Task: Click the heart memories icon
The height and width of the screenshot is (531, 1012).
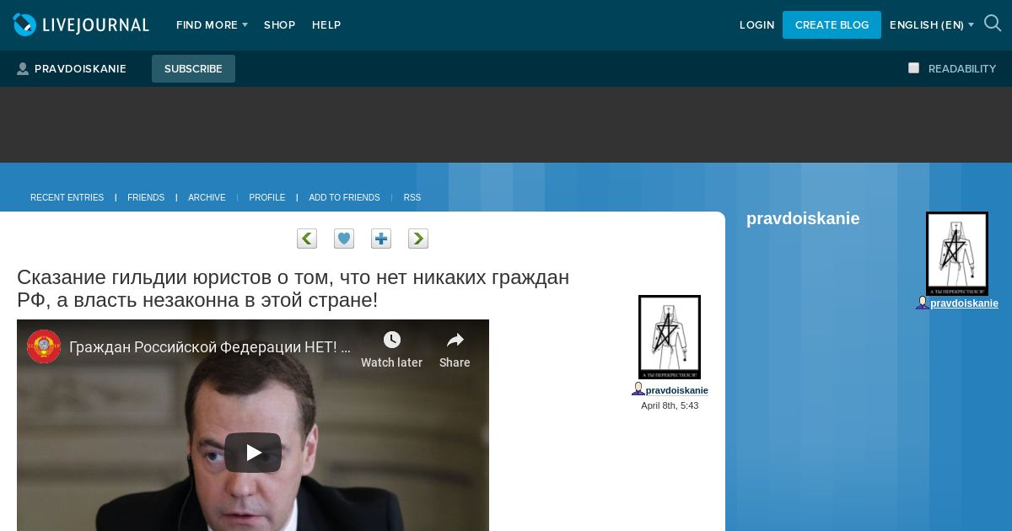Action: coord(344,239)
